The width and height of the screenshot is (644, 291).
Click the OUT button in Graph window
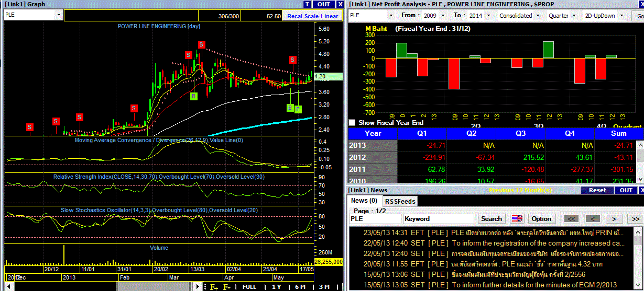click(324, 4)
